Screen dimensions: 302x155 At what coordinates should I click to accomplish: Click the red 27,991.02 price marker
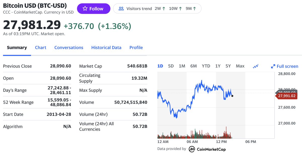287,96
